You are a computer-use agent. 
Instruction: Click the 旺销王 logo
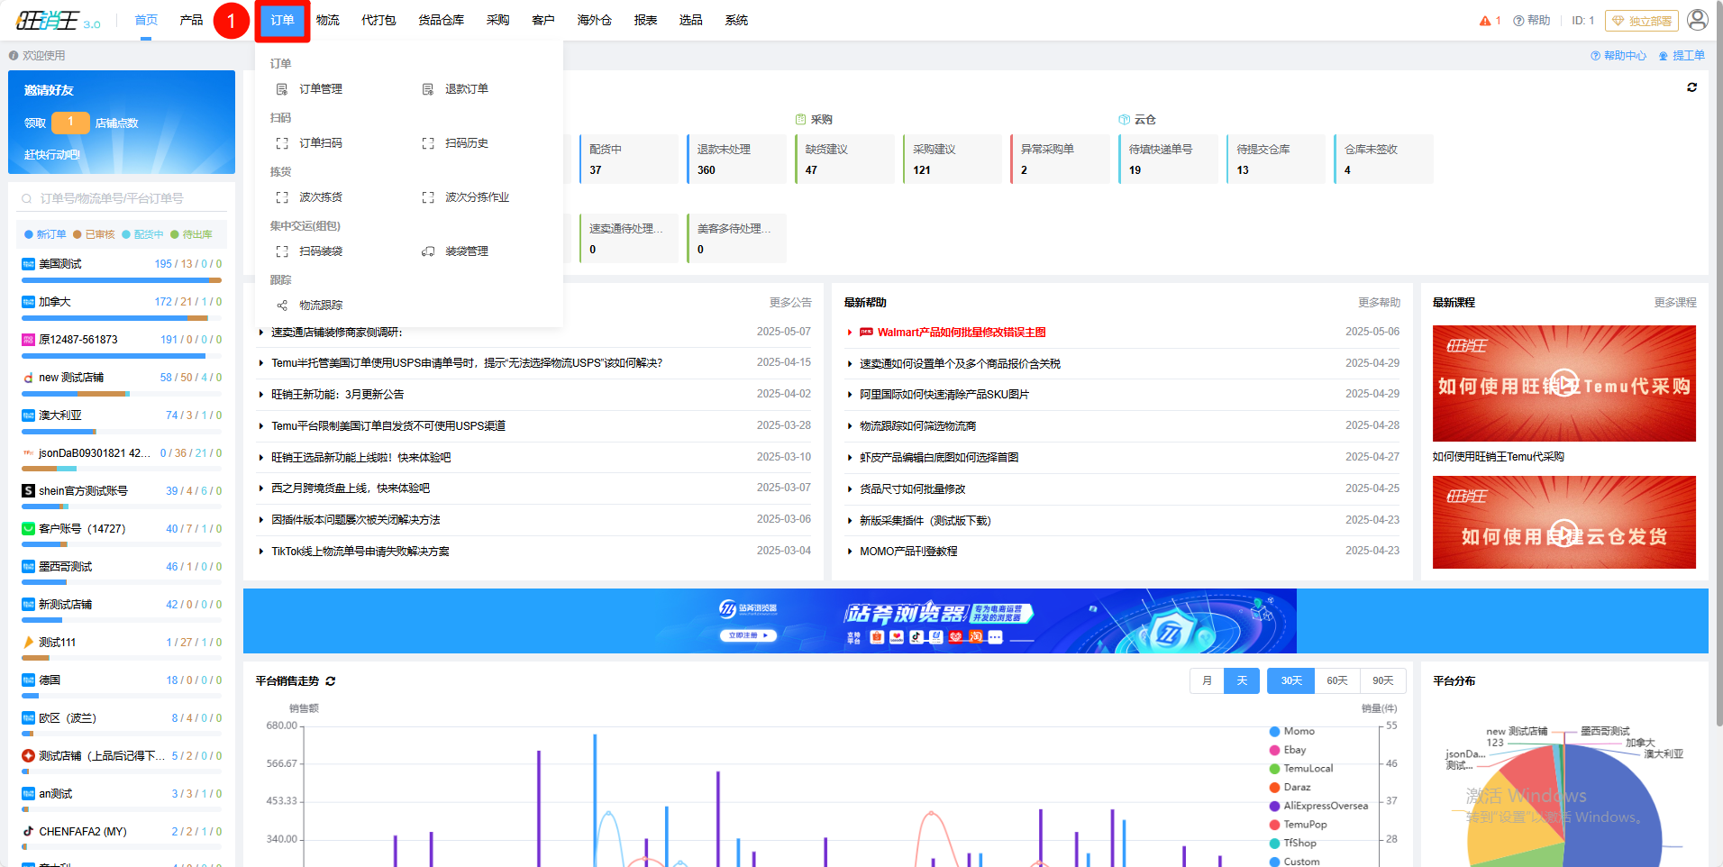tap(58, 21)
